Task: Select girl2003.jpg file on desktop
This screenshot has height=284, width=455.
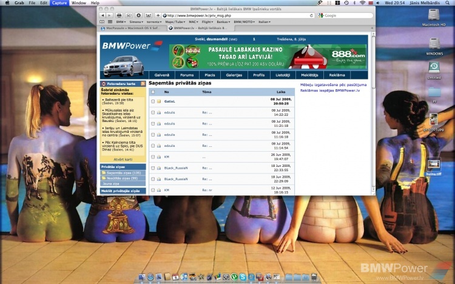Action: point(434,122)
